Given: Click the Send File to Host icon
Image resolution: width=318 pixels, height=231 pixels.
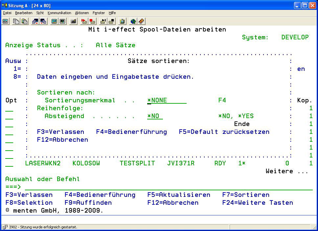Looking at the screenshot, I should pos(35,21).
